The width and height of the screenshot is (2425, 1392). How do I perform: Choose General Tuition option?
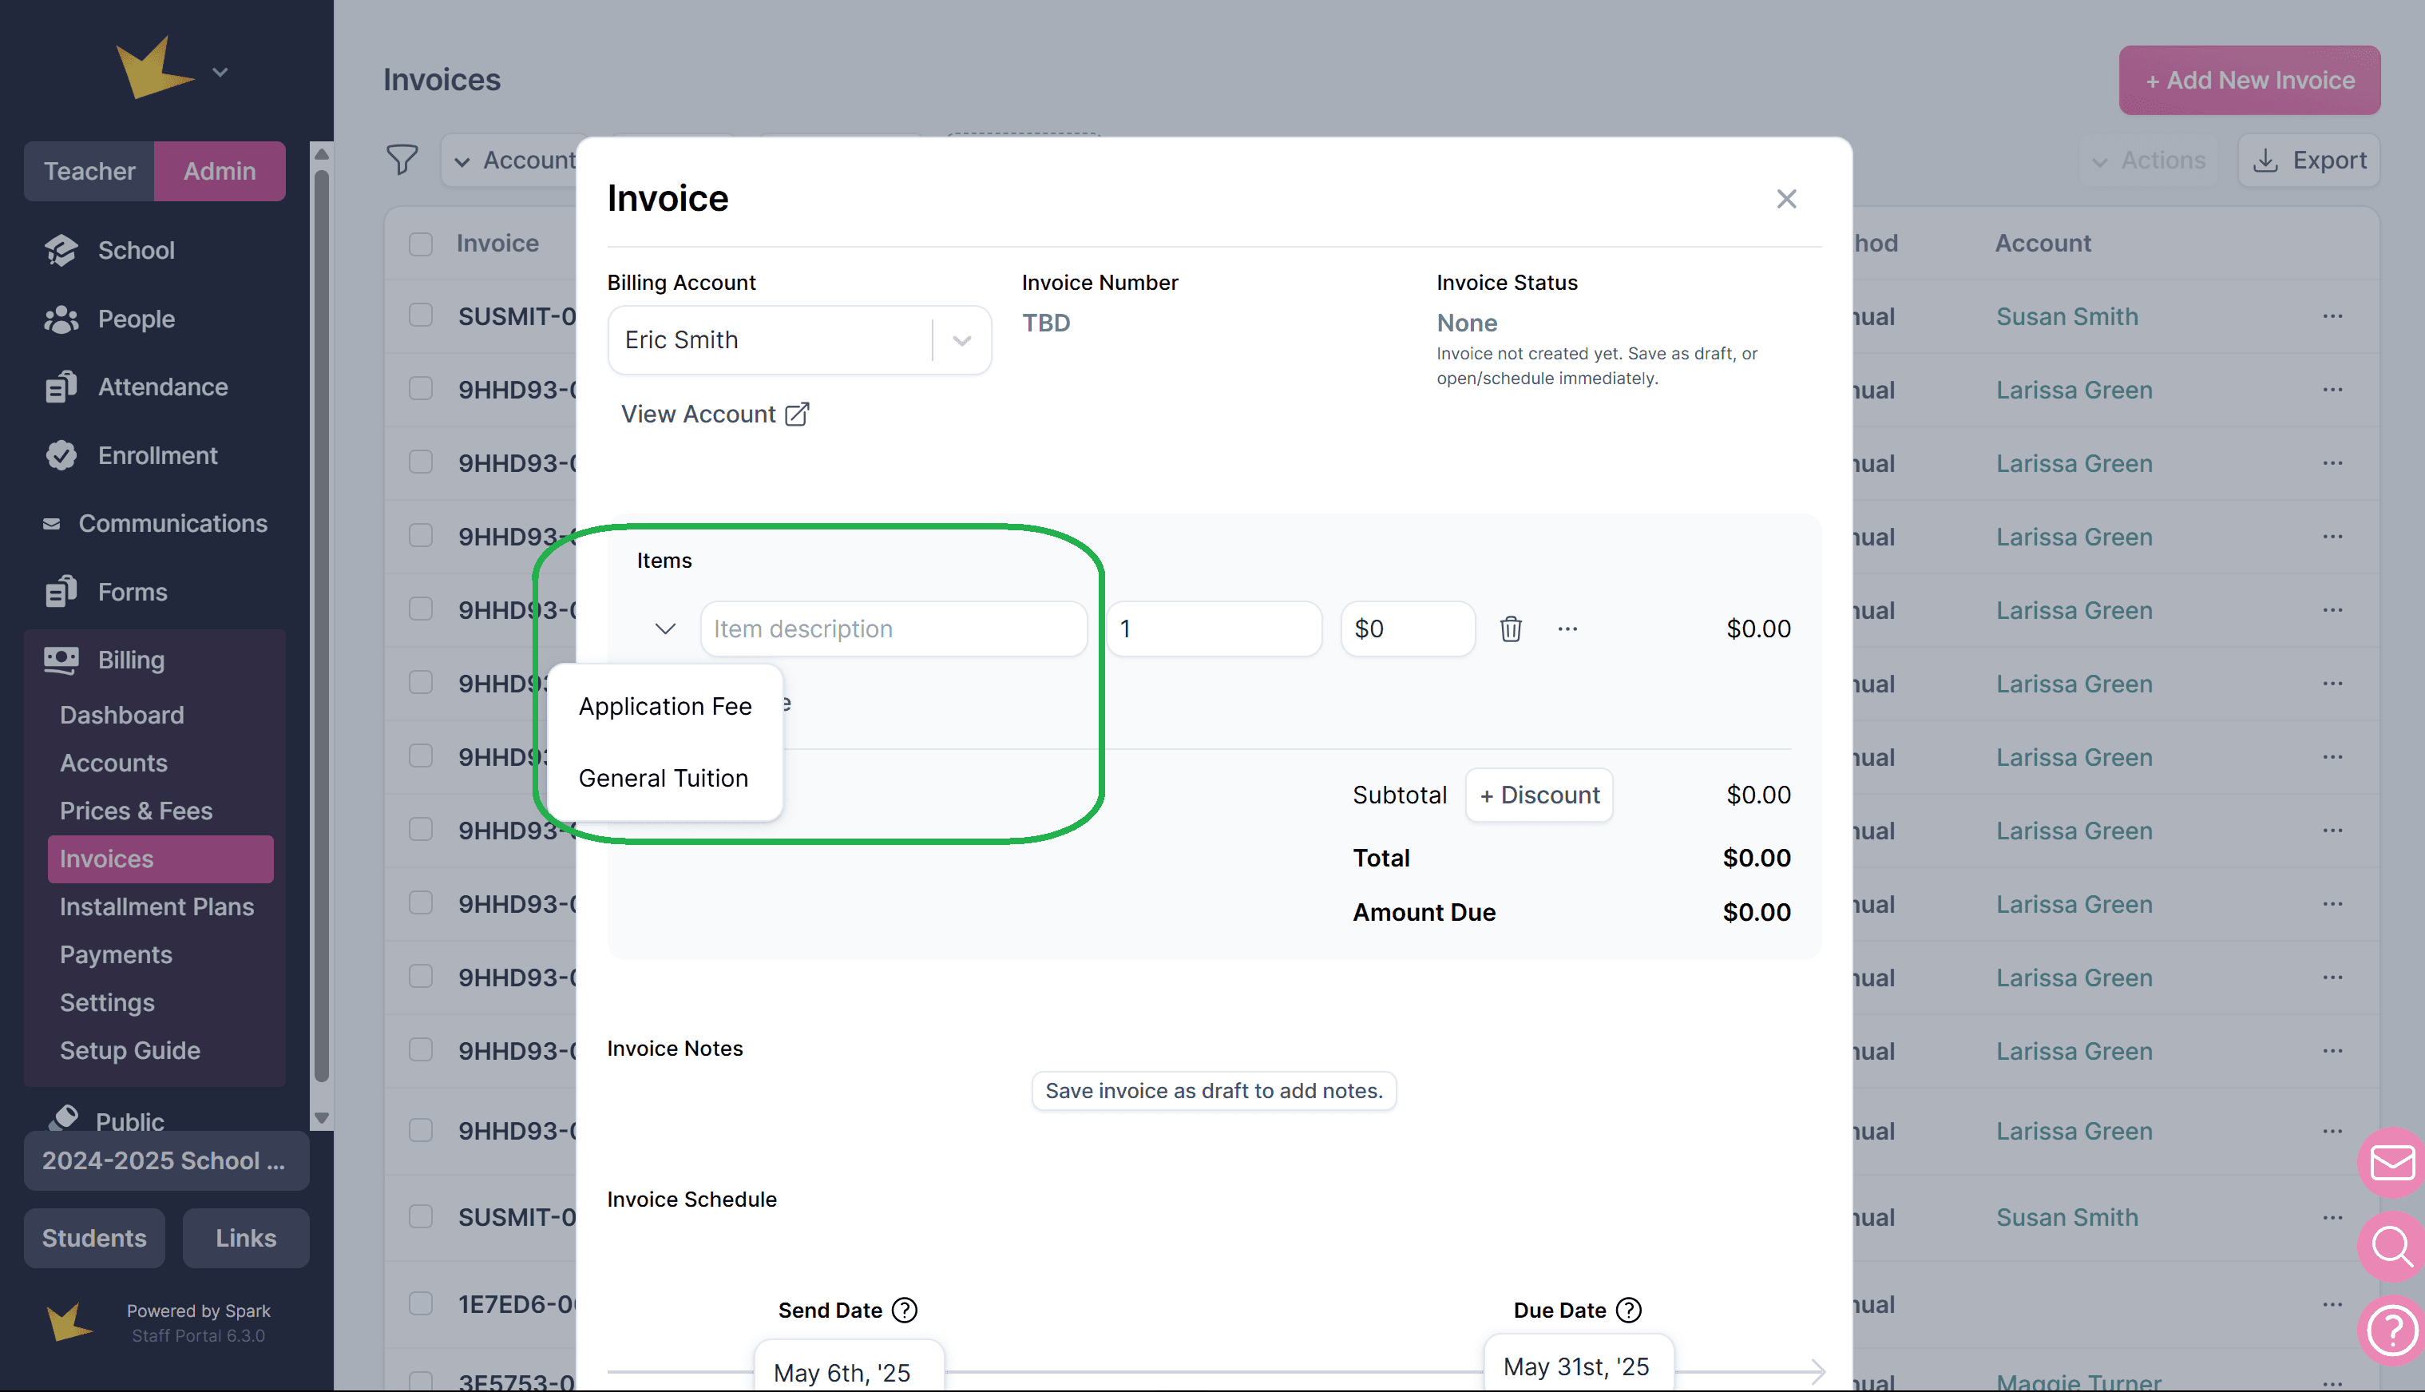click(x=664, y=778)
